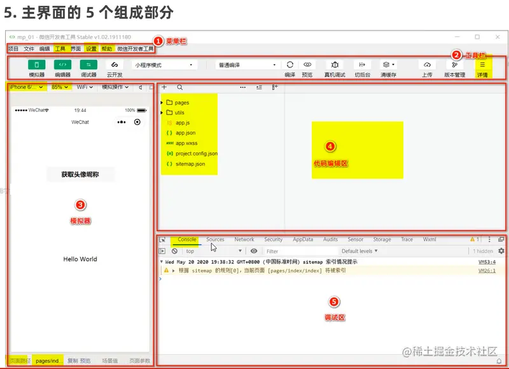
Task: Open the console settings gear icon
Action: 501,251
